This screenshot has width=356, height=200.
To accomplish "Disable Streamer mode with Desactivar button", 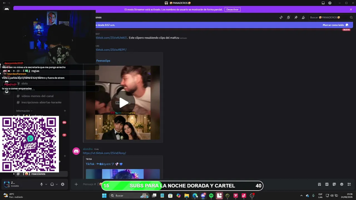I will point(232,9).
